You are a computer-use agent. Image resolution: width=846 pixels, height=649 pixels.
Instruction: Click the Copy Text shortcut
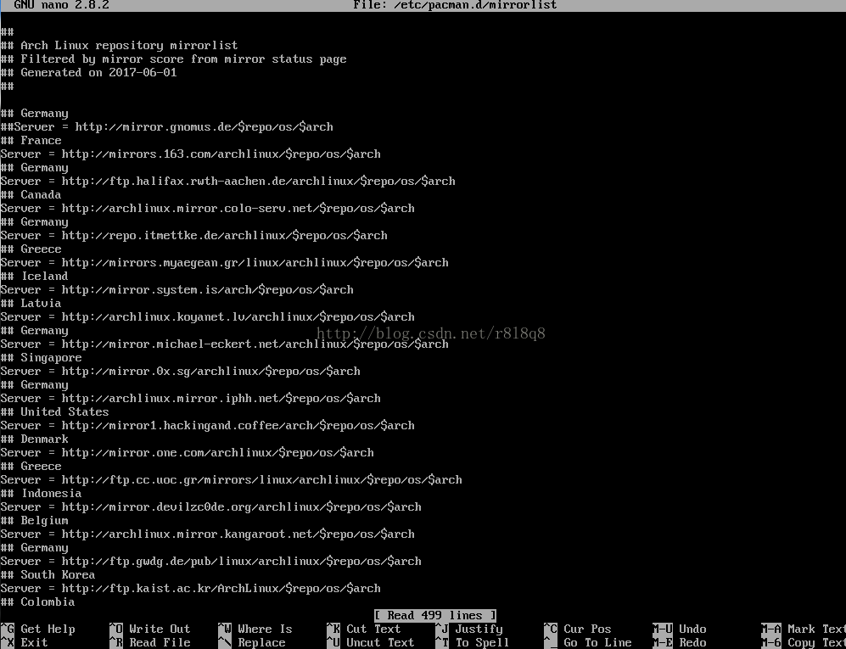click(x=804, y=642)
